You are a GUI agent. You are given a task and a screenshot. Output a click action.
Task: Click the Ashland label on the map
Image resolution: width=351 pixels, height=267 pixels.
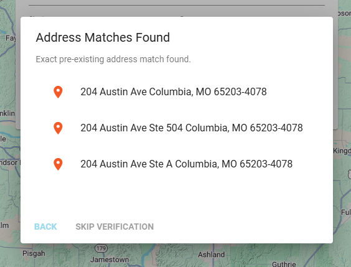point(212,255)
